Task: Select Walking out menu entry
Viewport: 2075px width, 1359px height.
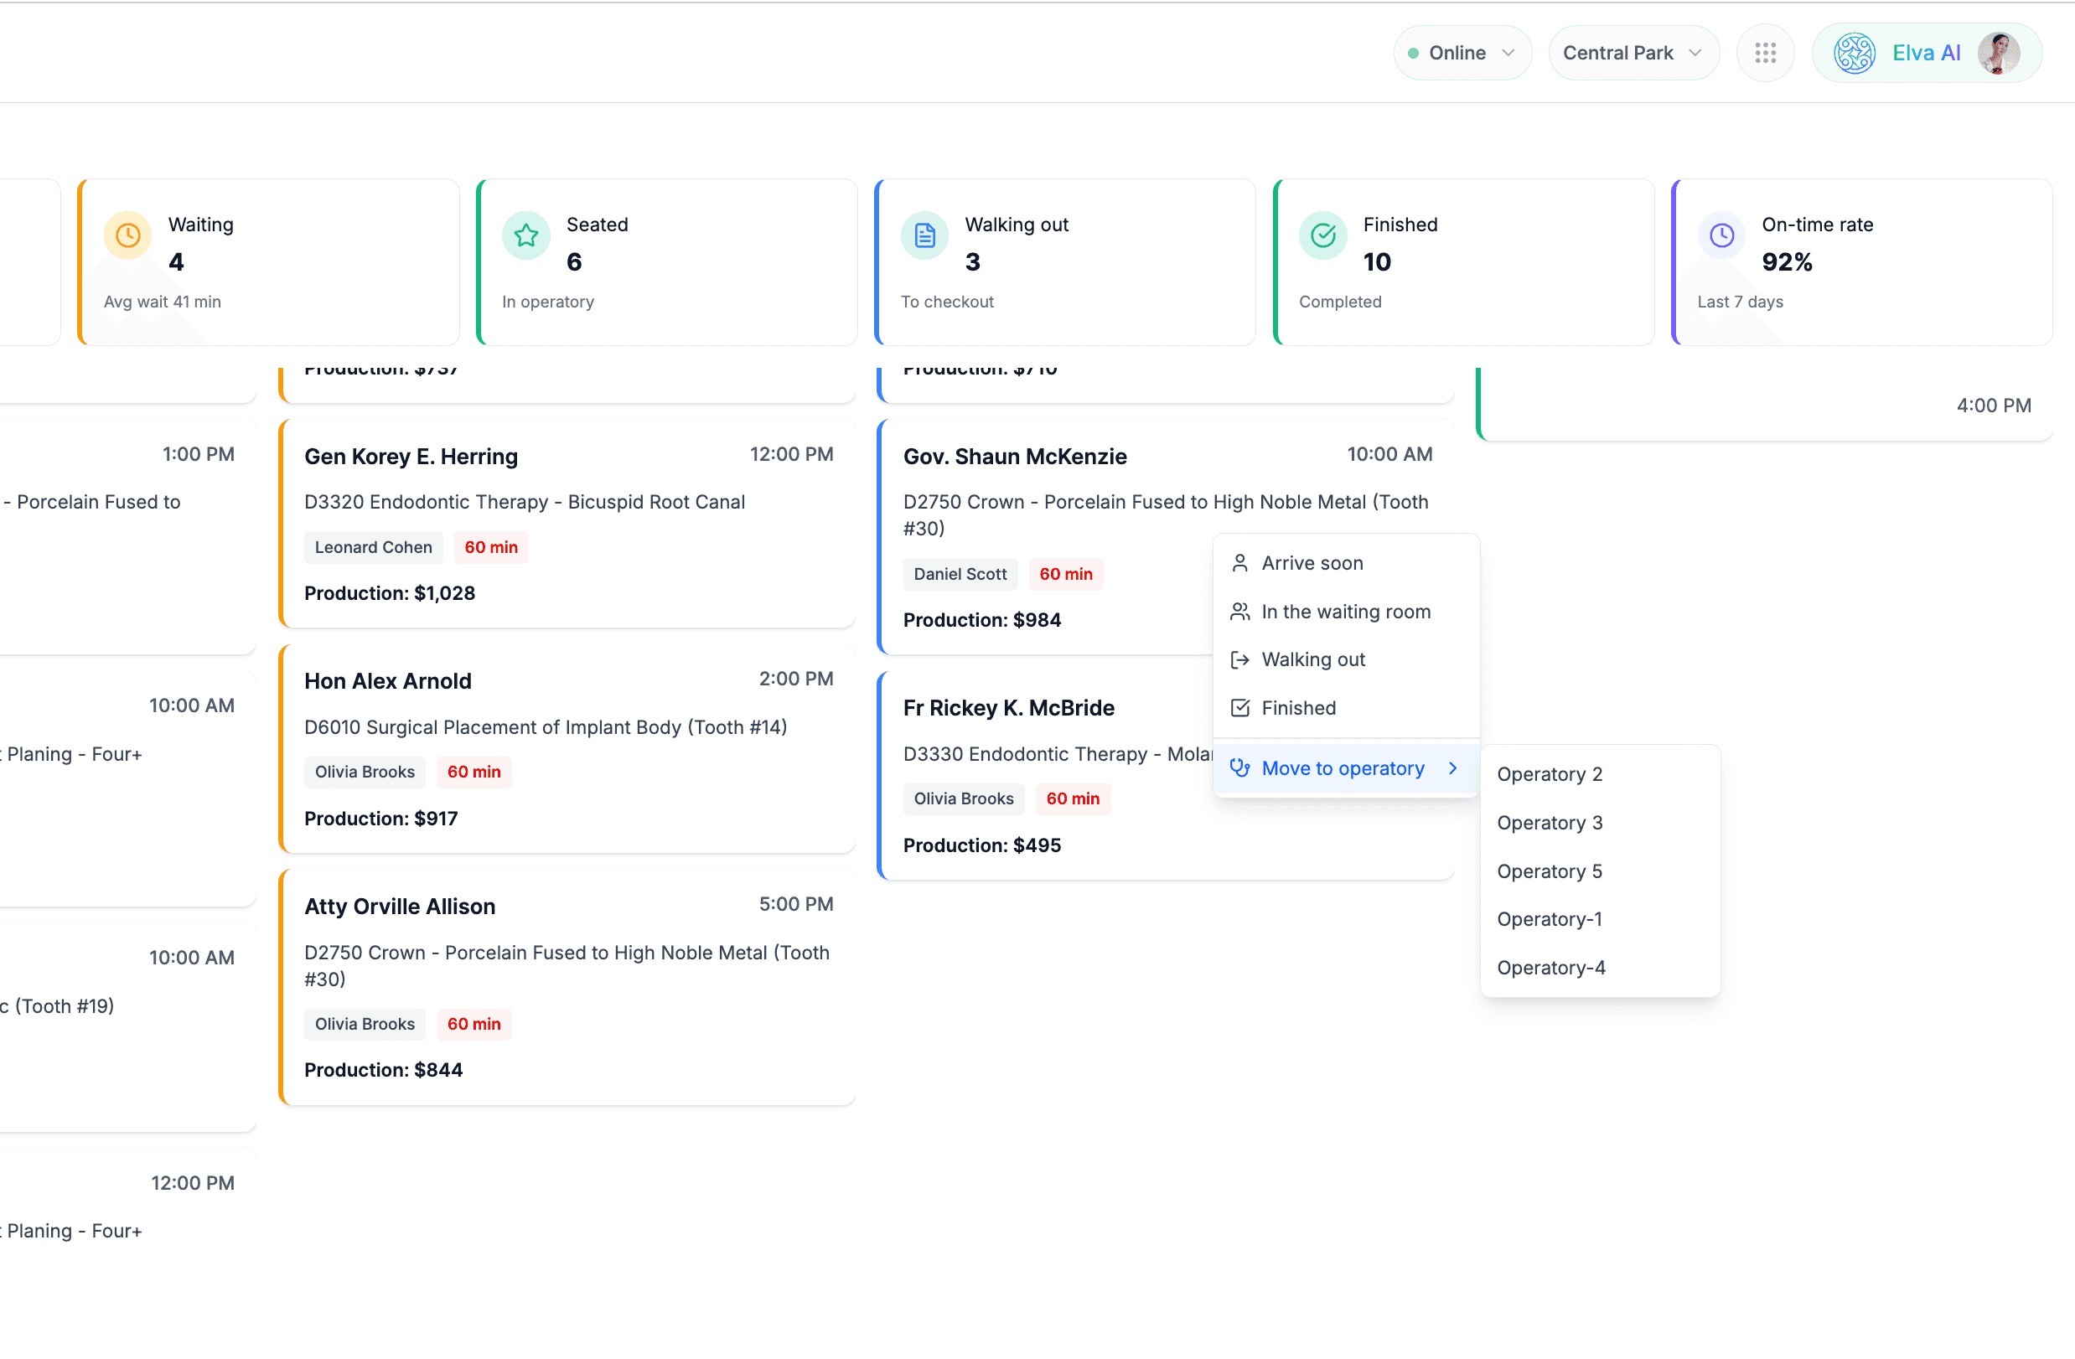Action: point(1312,660)
